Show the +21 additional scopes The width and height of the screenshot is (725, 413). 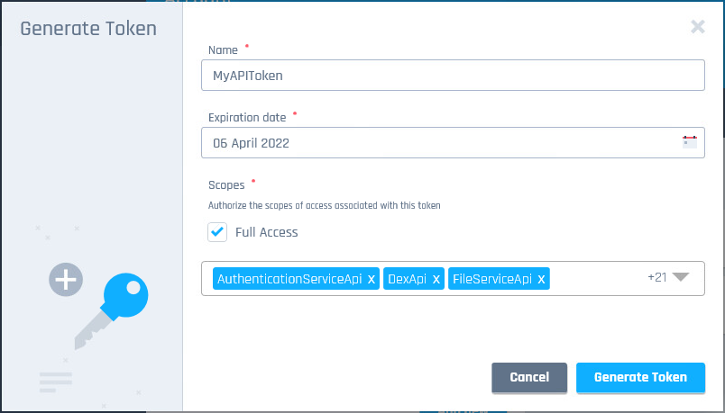(x=656, y=277)
